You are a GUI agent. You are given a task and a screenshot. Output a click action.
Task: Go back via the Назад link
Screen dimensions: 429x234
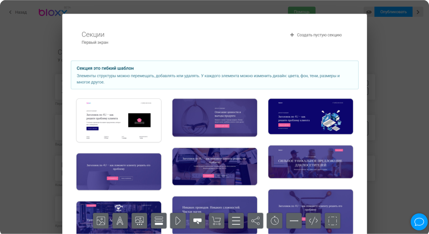(x=21, y=12)
